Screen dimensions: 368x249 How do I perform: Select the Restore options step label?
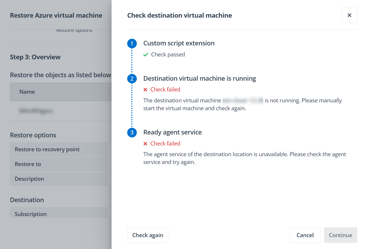tap(74, 30)
